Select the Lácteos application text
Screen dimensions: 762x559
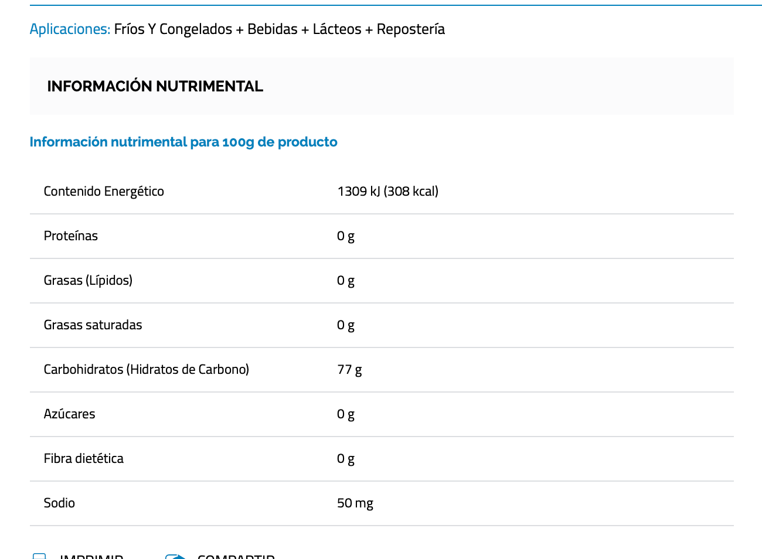point(337,29)
